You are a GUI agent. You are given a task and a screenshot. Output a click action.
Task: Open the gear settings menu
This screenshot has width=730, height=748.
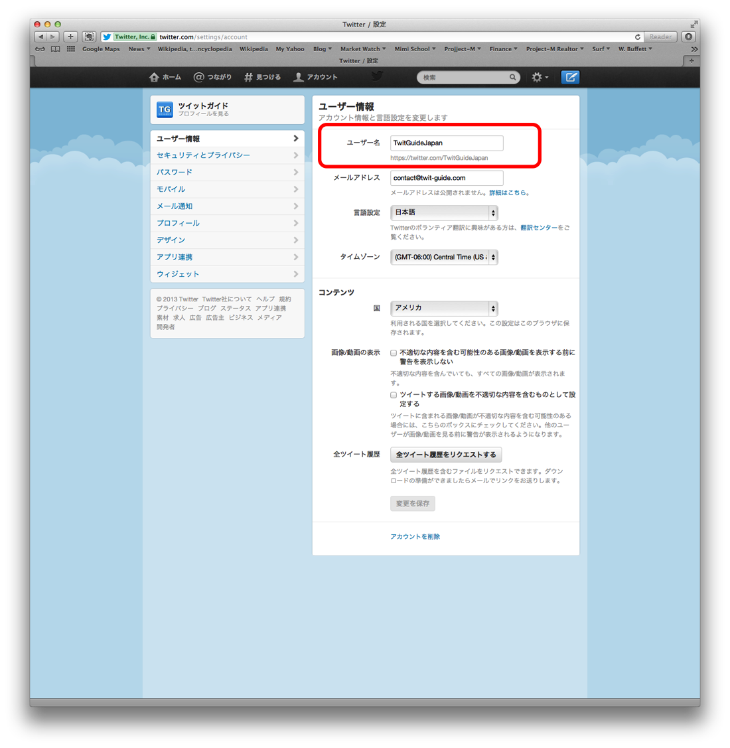pyautogui.click(x=540, y=77)
